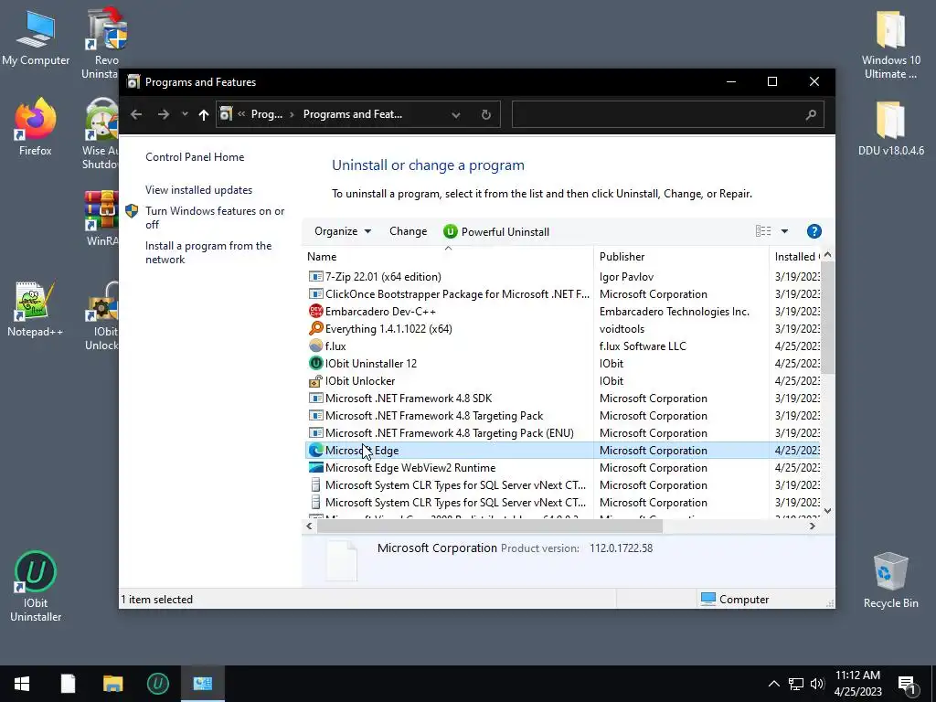Open the Organize dropdown menu

click(x=343, y=231)
